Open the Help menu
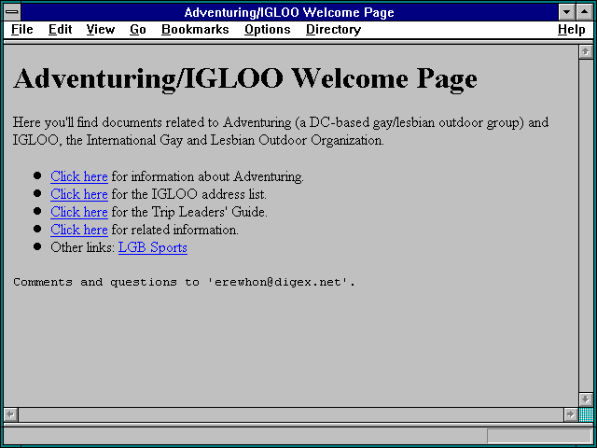Viewport: 597px width, 448px height. pos(571,29)
